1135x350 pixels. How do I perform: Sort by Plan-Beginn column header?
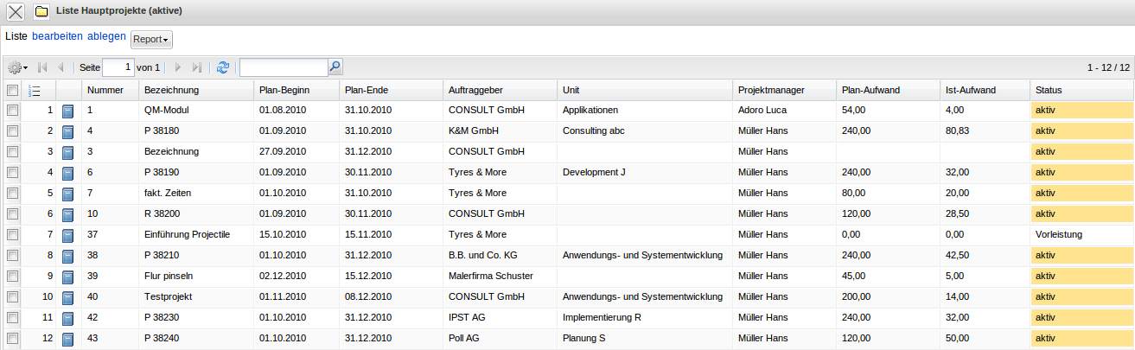point(284,91)
